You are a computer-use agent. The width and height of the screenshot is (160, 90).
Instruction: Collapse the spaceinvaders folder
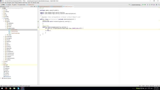click(x=5, y=28)
